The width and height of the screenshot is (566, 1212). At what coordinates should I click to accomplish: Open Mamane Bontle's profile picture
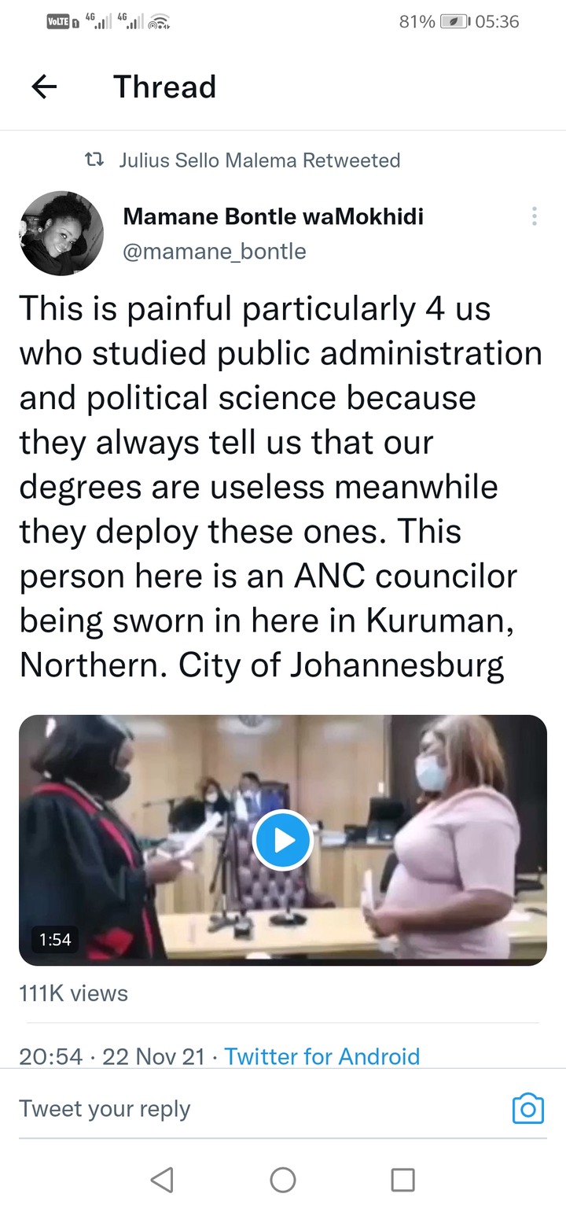pos(61,233)
